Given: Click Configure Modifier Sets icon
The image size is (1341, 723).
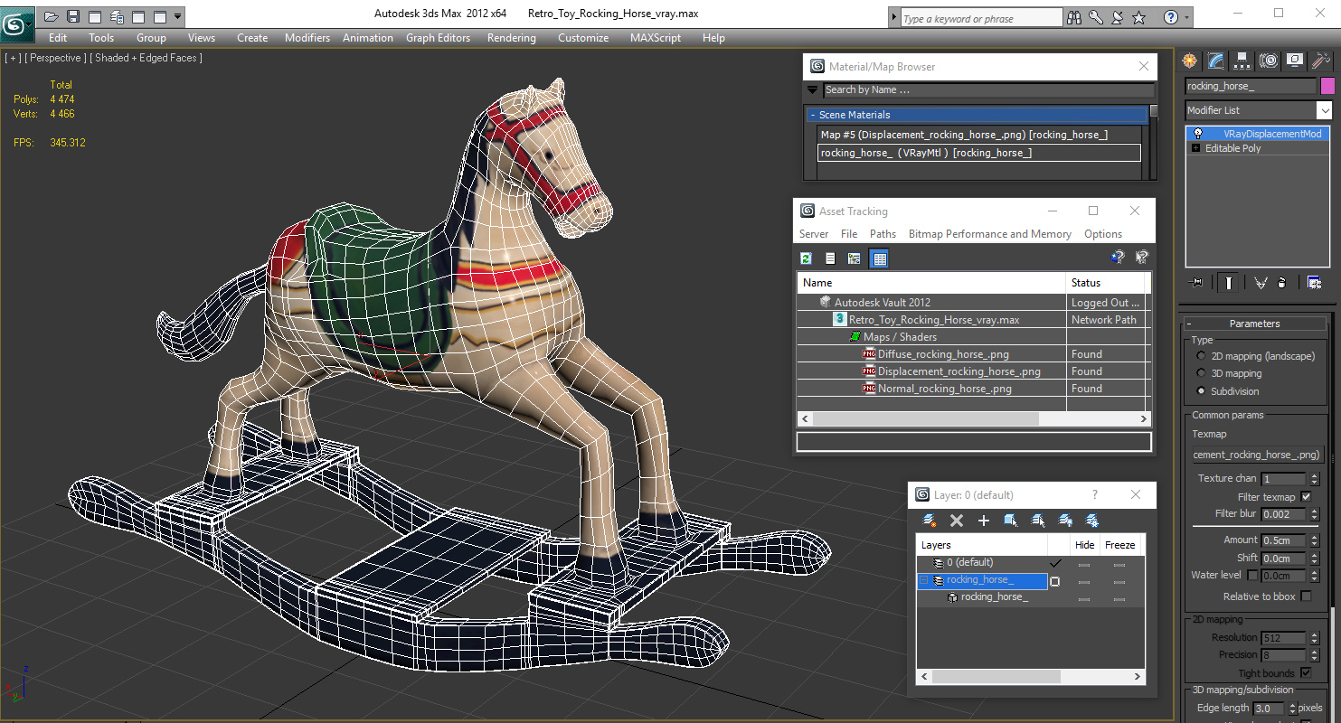Looking at the screenshot, I should coord(1314,283).
